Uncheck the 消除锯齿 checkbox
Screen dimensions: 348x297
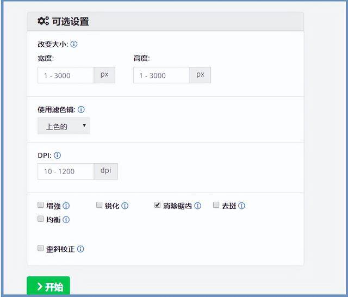[157, 205]
